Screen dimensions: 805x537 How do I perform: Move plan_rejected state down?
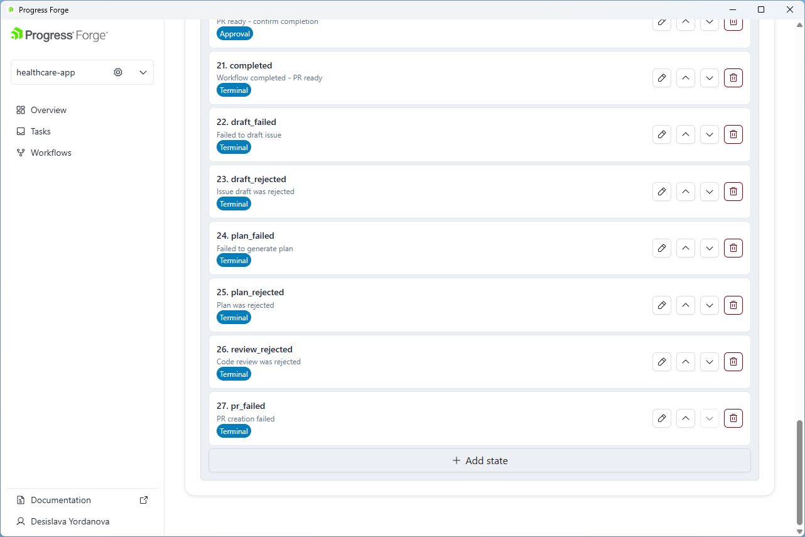710,305
